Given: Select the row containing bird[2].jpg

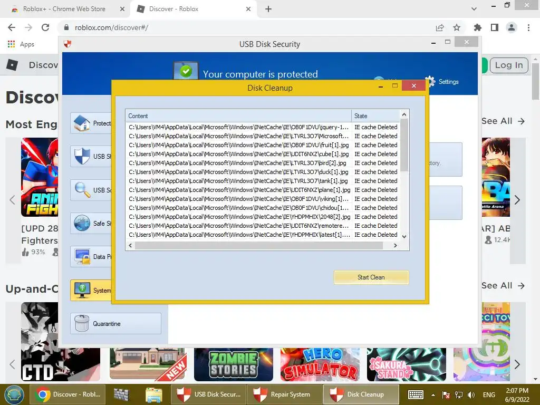Looking at the screenshot, I should click(263, 163).
